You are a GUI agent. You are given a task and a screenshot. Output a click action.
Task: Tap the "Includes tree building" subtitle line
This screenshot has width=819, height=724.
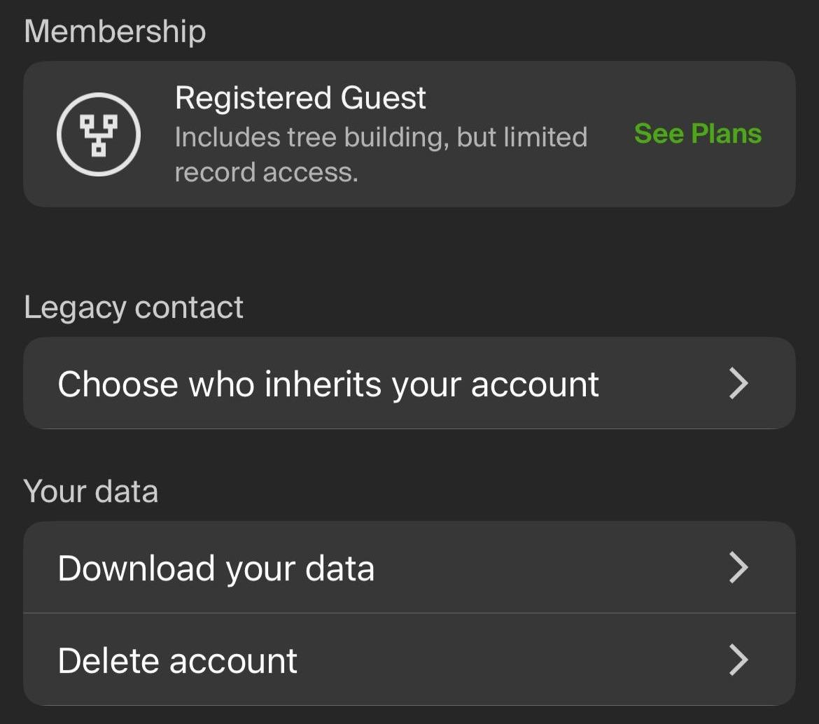coord(380,137)
